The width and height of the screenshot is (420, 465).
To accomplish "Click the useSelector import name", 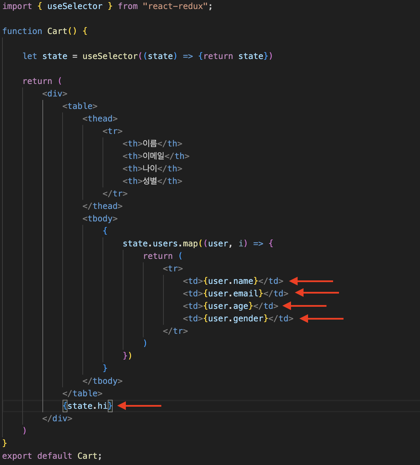I will pyautogui.click(x=75, y=6).
